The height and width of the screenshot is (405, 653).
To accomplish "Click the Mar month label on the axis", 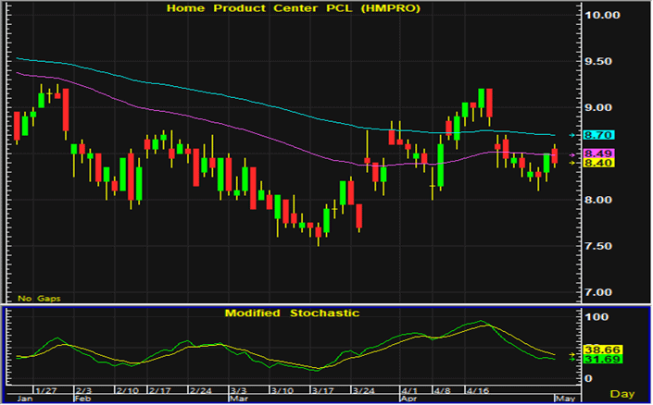I will pos(239,399).
